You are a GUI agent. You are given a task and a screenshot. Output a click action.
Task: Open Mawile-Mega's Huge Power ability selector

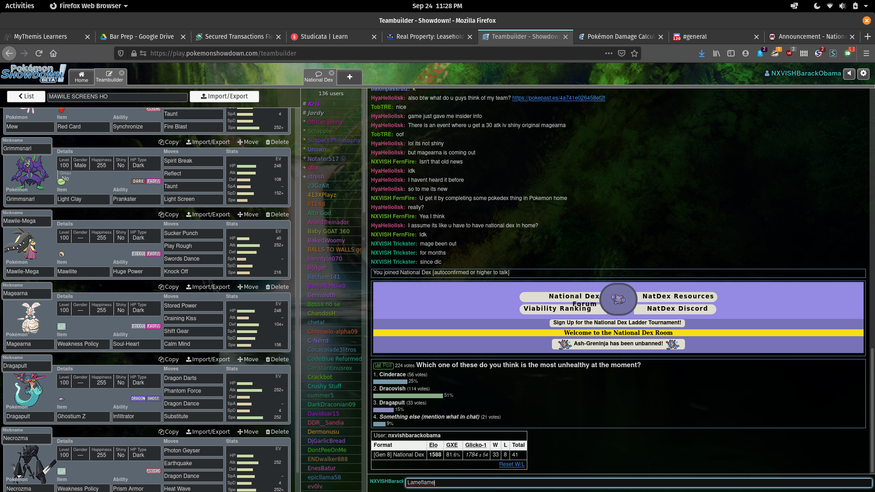pos(136,272)
